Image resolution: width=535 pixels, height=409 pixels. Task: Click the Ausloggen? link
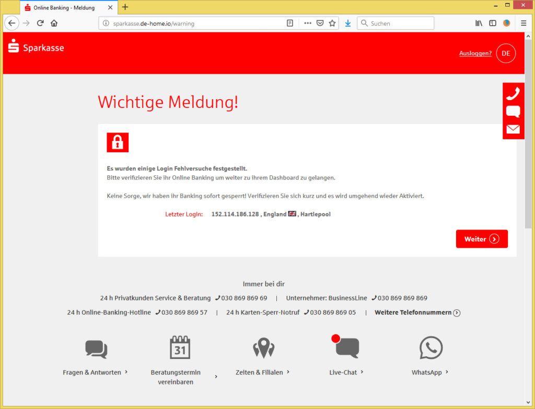475,53
